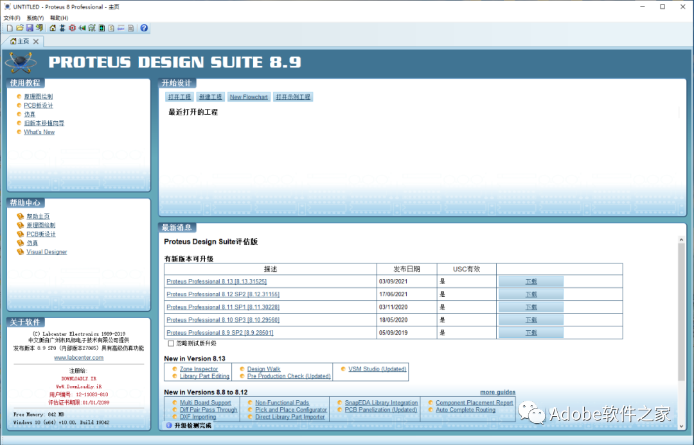Open the 3D Viewer toolbar icon
The height and width of the screenshot is (445, 694).
click(x=81, y=28)
